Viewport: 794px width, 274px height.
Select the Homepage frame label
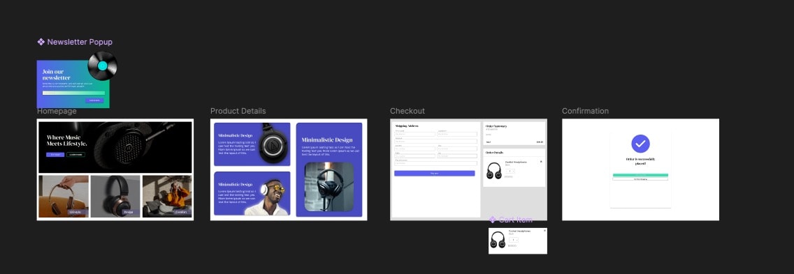[x=57, y=112]
